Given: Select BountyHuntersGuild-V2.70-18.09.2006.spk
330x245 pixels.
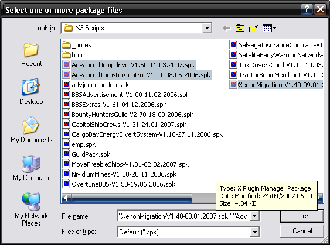Looking at the screenshot, I should [132, 115].
